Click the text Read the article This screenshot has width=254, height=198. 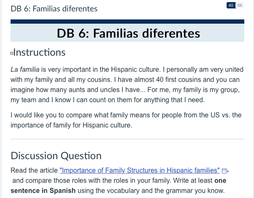pos(34,170)
